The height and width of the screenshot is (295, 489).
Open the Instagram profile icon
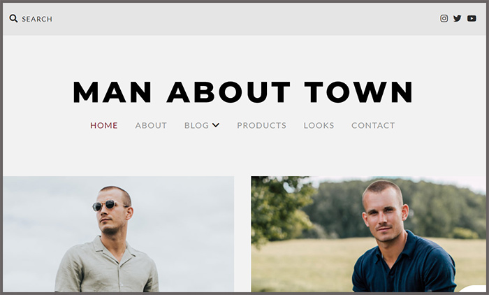tap(444, 18)
